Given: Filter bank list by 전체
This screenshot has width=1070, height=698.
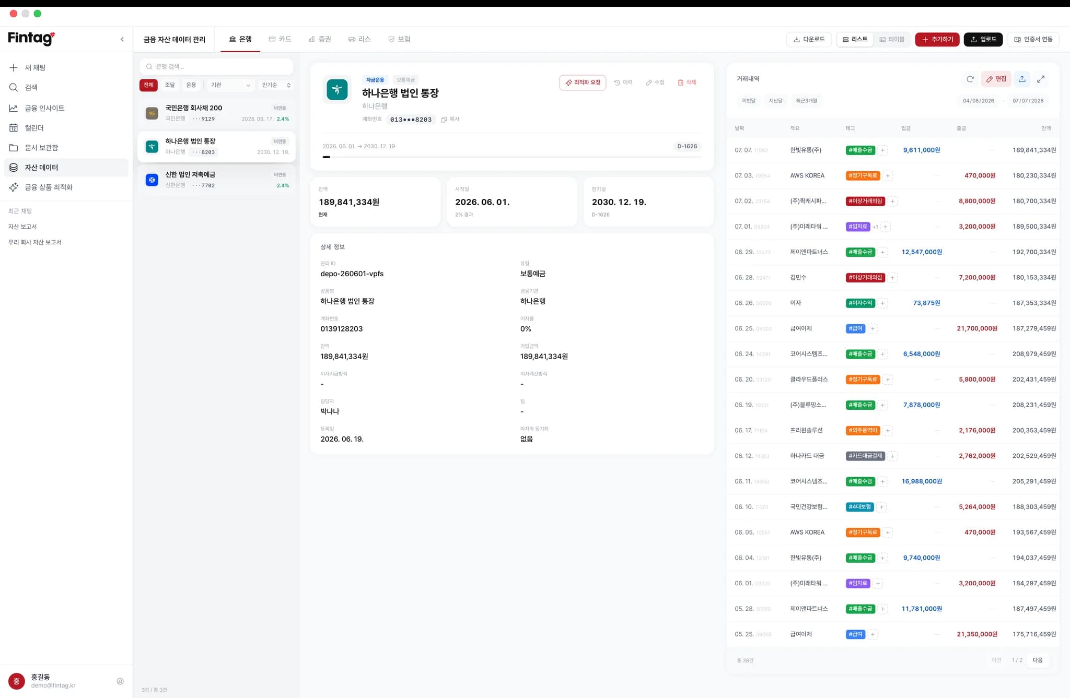Looking at the screenshot, I should coord(149,85).
